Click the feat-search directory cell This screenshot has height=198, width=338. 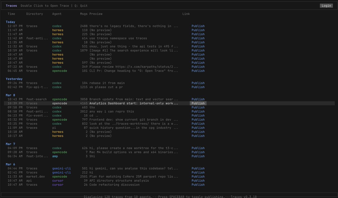coord(37,99)
